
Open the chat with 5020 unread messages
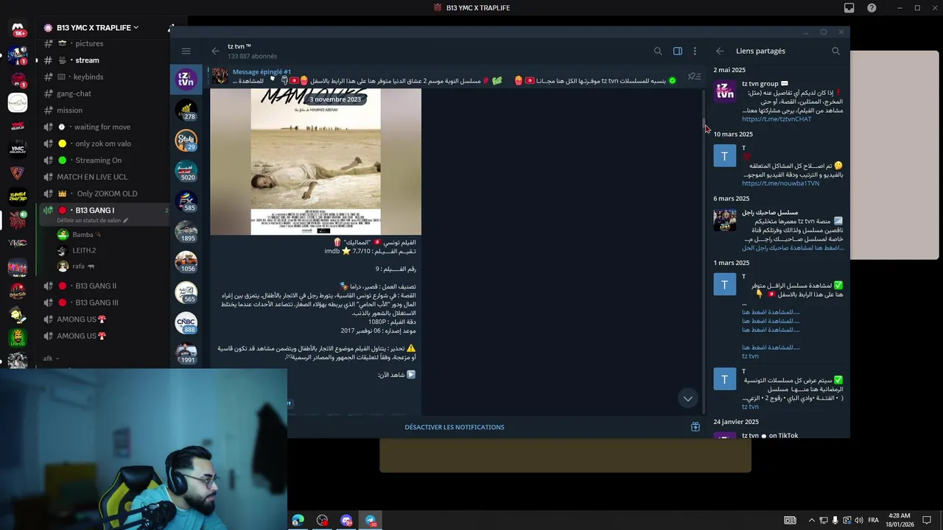tap(186, 172)
